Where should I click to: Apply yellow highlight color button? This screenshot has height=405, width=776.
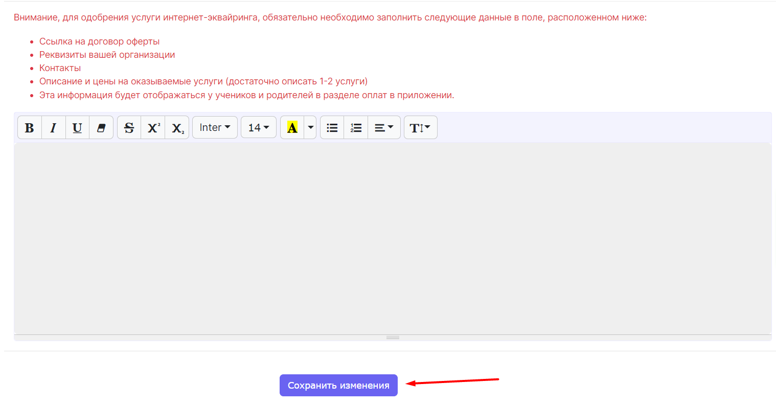click(x=292, y=127)
